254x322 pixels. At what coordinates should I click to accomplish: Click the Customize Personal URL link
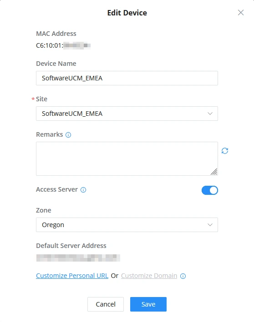click(72, 276)
